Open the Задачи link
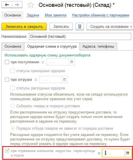 tap(33, 15)
